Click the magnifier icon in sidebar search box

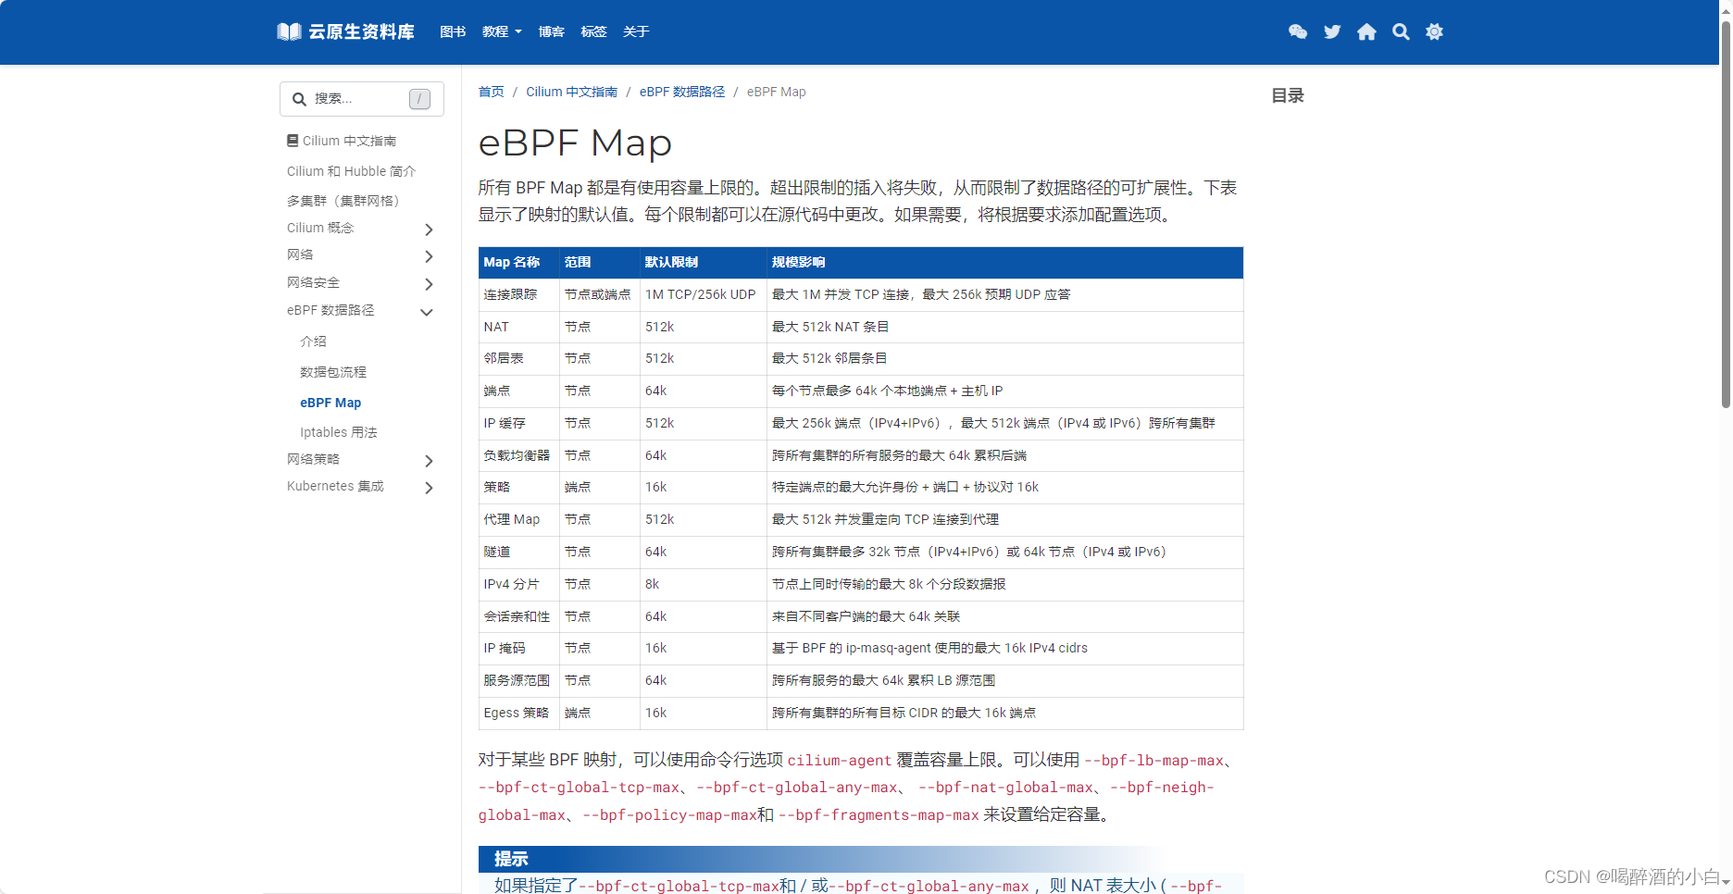299,98
